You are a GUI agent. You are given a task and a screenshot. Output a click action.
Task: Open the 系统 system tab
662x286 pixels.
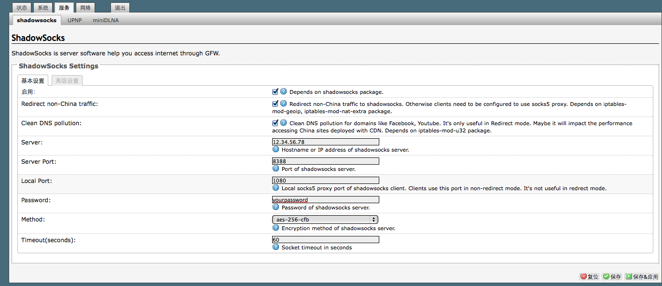pos(43,8)
